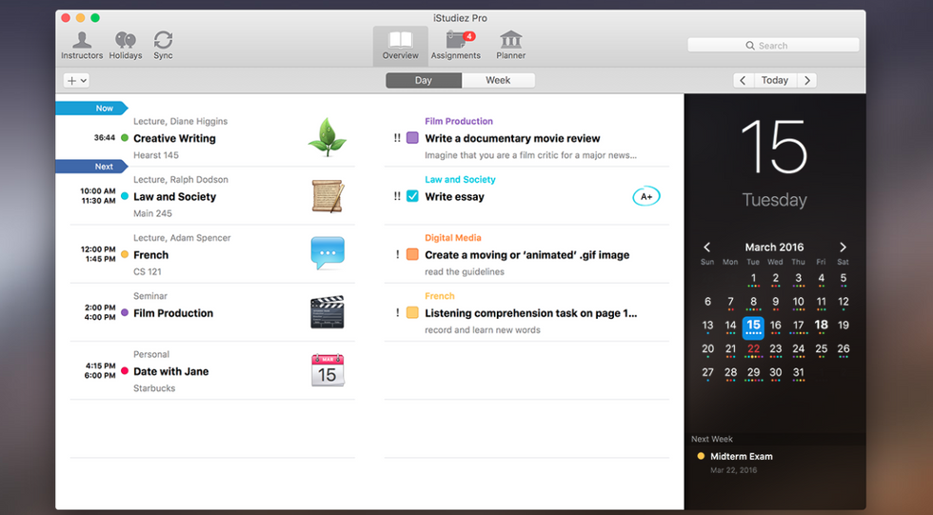Open the Instructors panel

pyautogui.click(x=82, y=45)
